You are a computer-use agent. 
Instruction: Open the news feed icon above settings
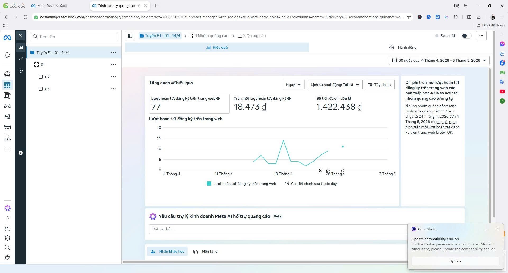pyautogui.click(x=7, y=228)
